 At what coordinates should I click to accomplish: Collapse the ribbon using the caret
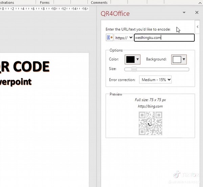[200, 3]
